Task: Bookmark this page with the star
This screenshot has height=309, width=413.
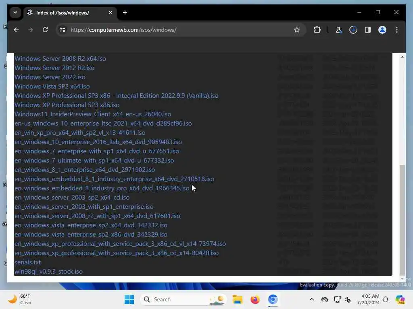Action: point(297,30)
